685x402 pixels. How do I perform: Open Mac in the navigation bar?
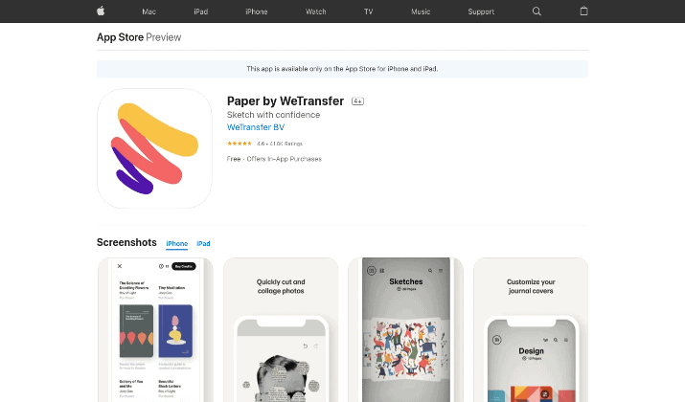pyautogui.click(x=148, y=11)
